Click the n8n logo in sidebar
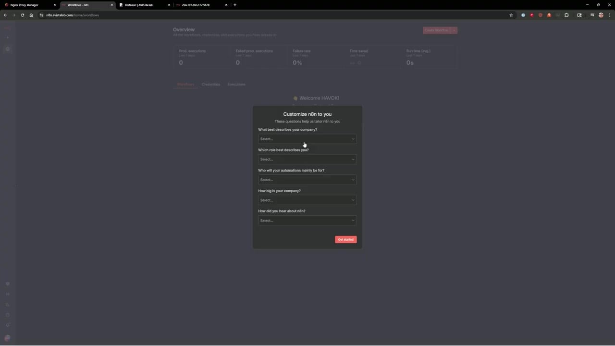Image resolution: width=615 pixels, height=346 pixels. coord(7,28)
